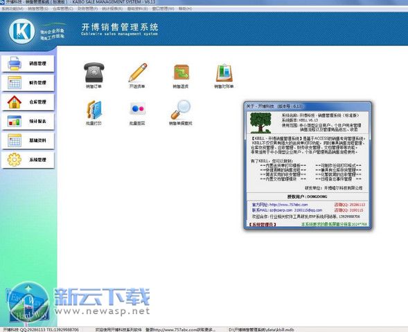Click the 咨询QQ: 3190115 text
The width and height of the screenshot is (408, 332).
point(348,210)
